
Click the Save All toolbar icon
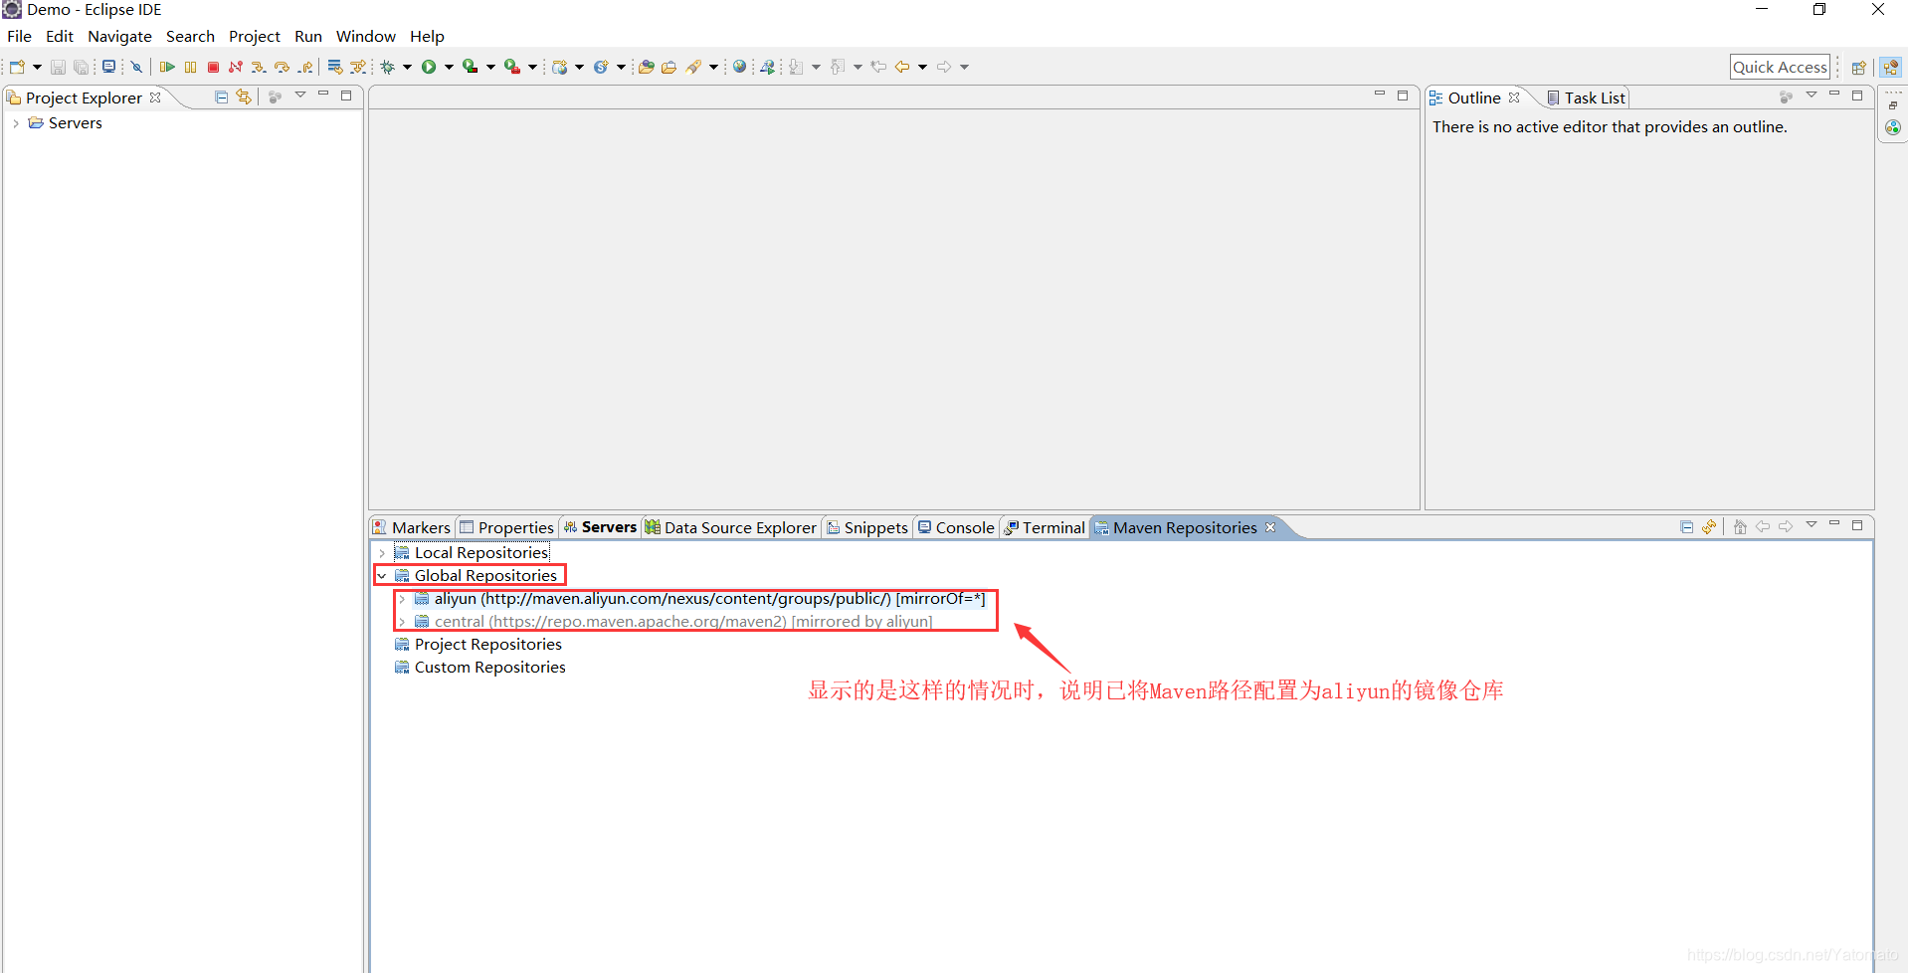pos(81,67)
